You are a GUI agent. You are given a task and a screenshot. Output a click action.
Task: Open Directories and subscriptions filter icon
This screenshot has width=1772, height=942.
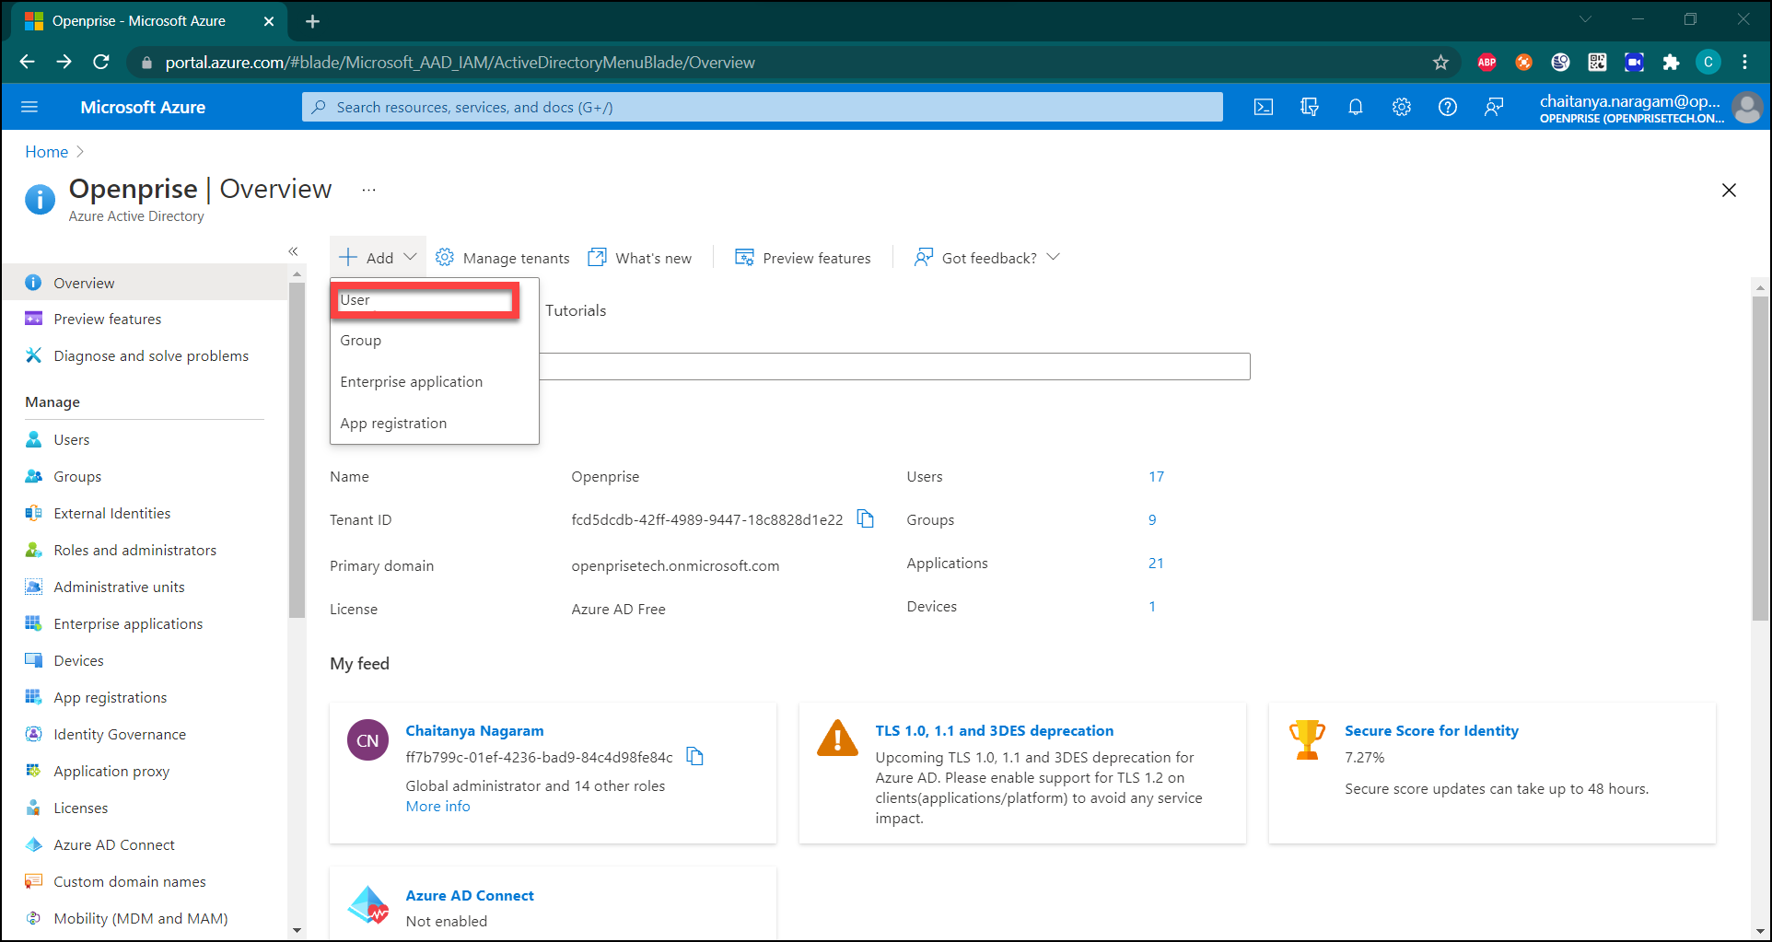click(x=1310, y=107)
